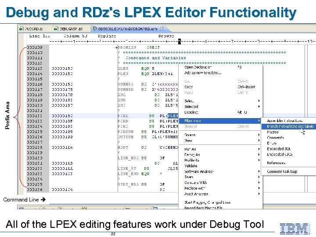This screenshot has height=237, width=316.
Task: Click prefix line number 000128
Action: pyautogui.click(x=35, y=147)
